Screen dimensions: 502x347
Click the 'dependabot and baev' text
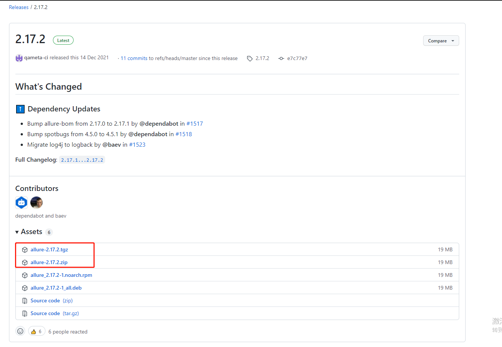(x=41, y=216)
